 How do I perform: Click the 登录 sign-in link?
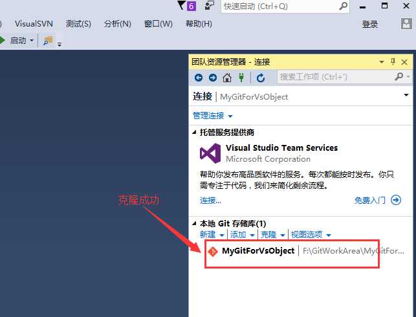pyautogui.click(x=370, y=25)
